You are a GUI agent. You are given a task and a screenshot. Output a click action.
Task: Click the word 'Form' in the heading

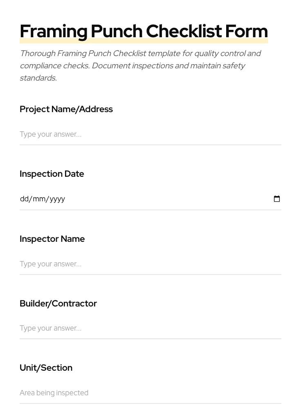(246, 32)
